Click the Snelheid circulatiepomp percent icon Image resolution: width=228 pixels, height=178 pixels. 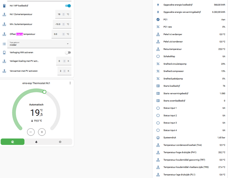point(158,64)
